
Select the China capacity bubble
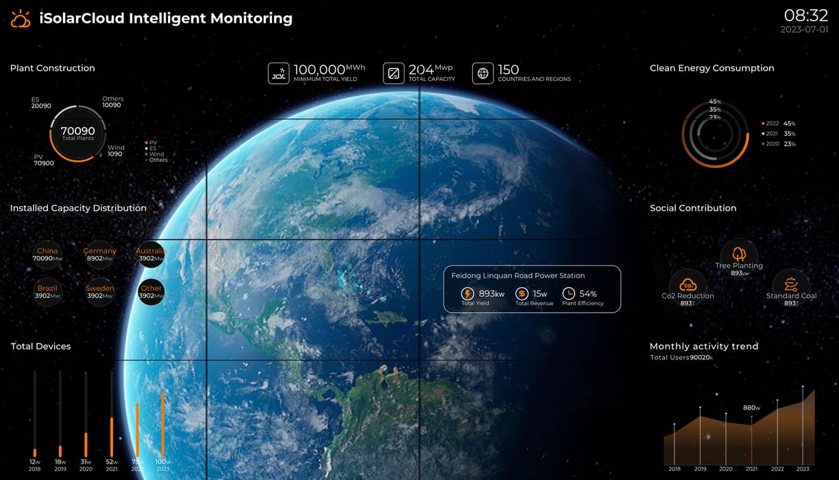[47, 254]
